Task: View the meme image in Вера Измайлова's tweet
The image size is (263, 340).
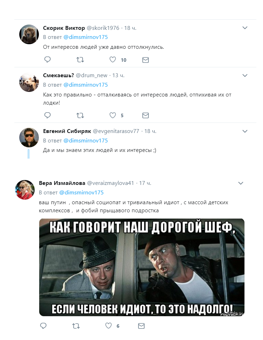Action: pyautogui.click(x=142, y=267)
